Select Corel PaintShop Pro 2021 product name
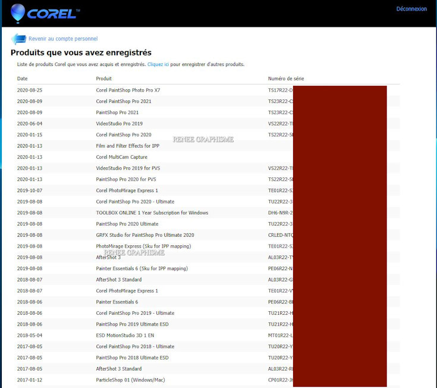The width and height of the screenshot is (437, 388). (x=124, y=101)
